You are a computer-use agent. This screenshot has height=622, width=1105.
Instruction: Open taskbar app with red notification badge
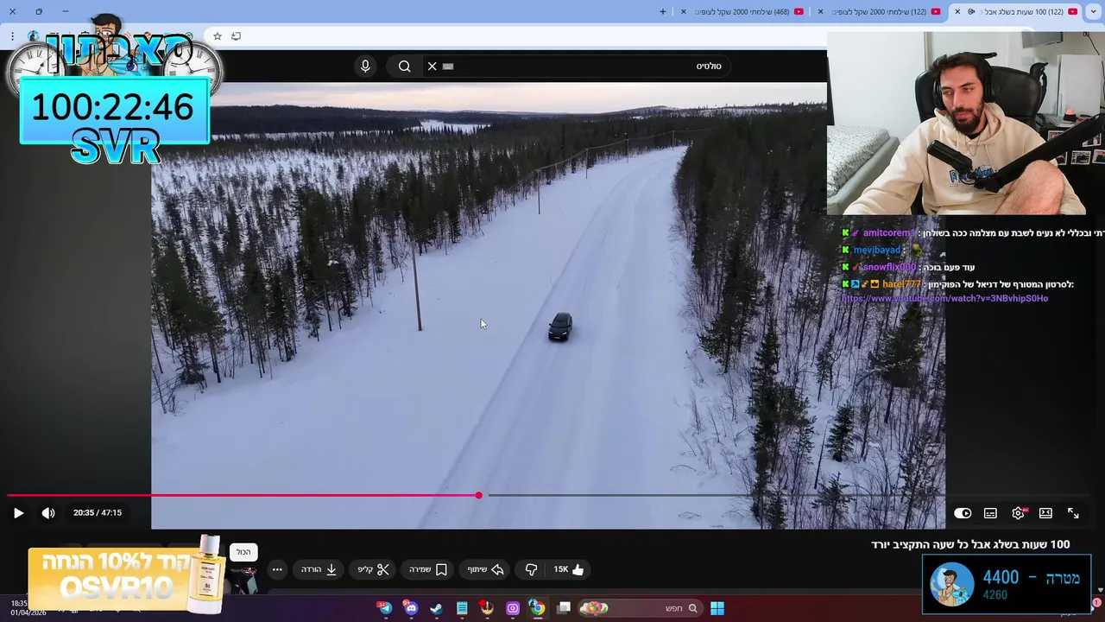click(487, 608)
